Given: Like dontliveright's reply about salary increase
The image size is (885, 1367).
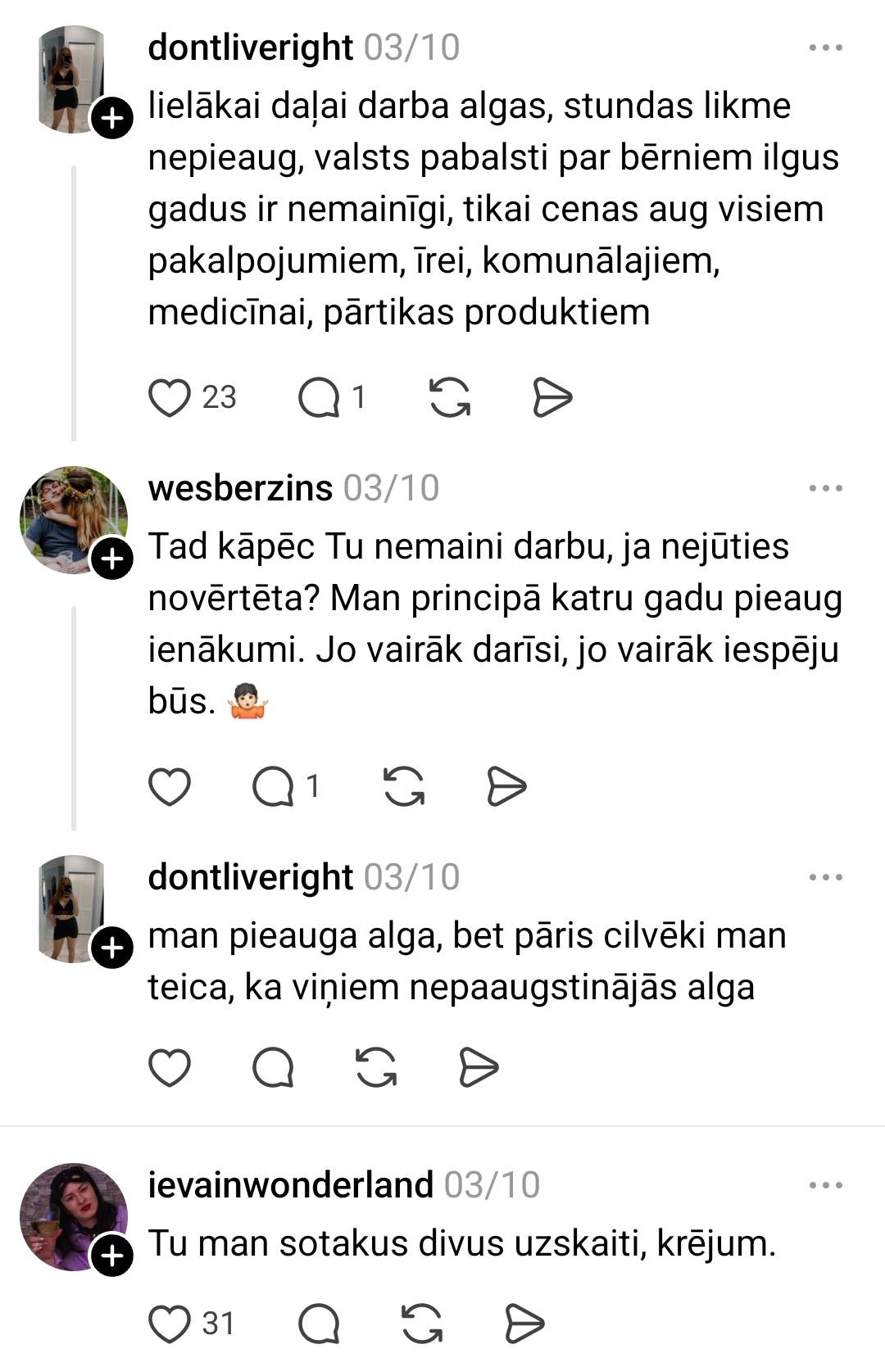Looking at the screenshot, I should (x=170, y=1068).
